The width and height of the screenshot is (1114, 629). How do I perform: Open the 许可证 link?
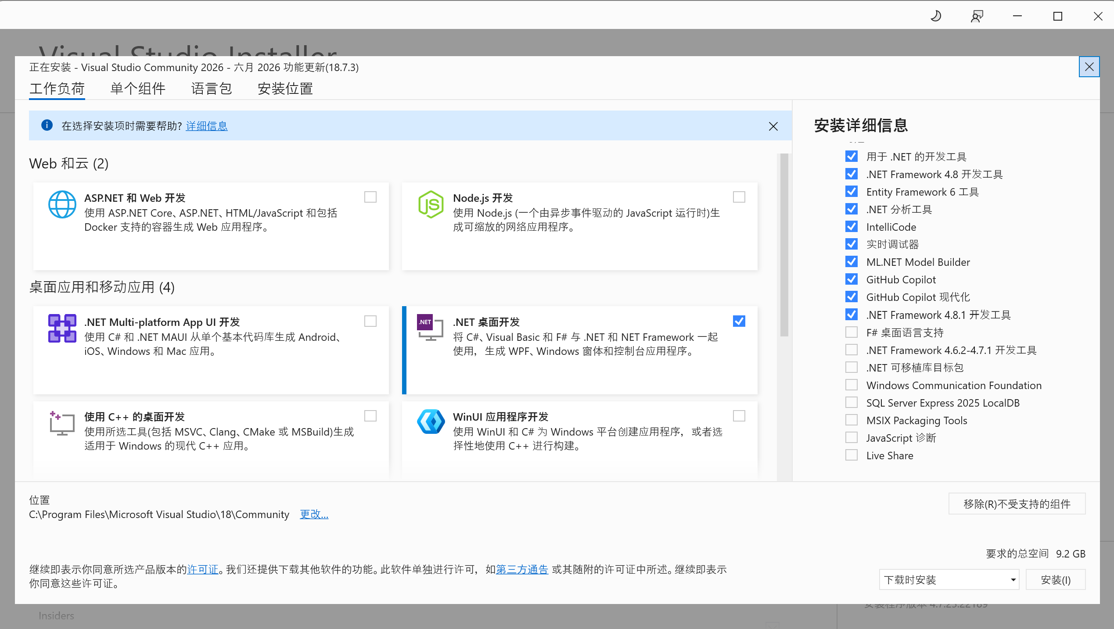click(x=203, y=569)
